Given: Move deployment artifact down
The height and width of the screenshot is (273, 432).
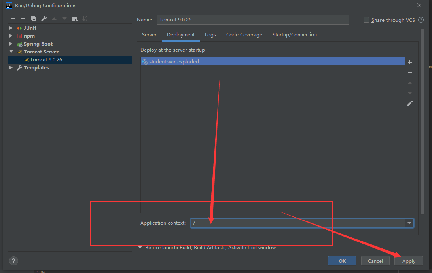Looking at the screenshot, I should 410,93.
